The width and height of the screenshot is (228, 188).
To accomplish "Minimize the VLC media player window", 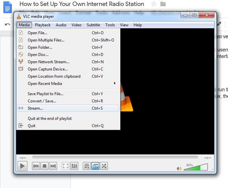I will pyautogui.click(x=185, y=15).
